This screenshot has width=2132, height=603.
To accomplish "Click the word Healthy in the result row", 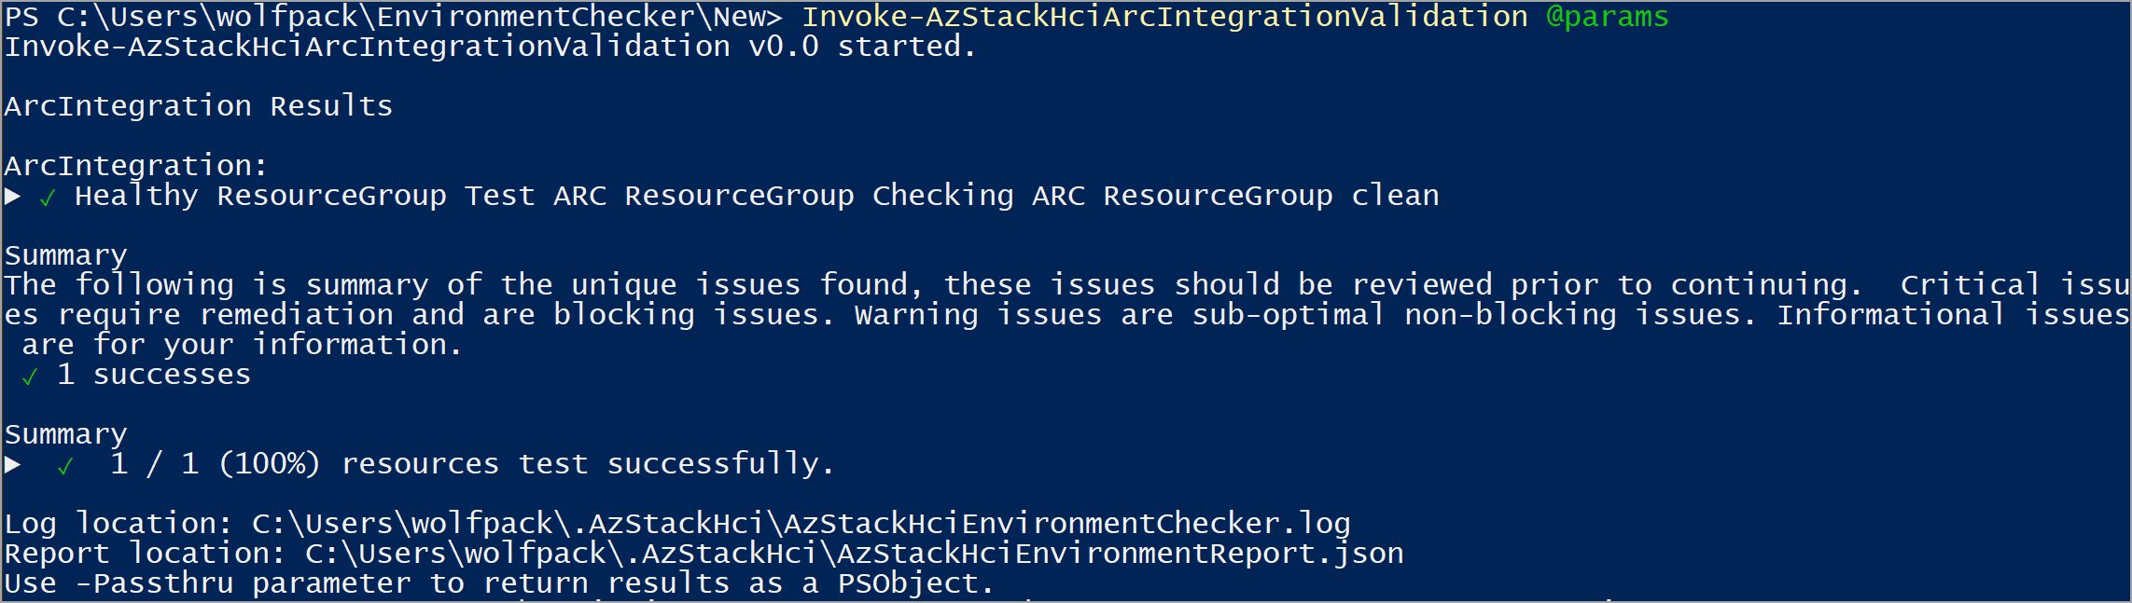I will 136,196.
